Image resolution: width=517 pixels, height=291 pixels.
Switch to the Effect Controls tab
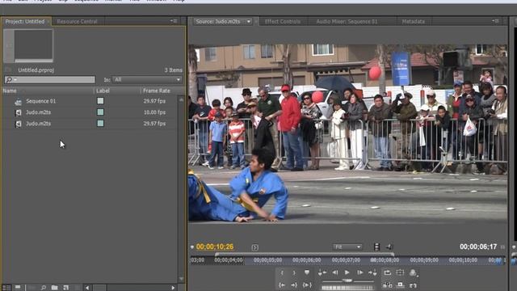pos(283,22)
